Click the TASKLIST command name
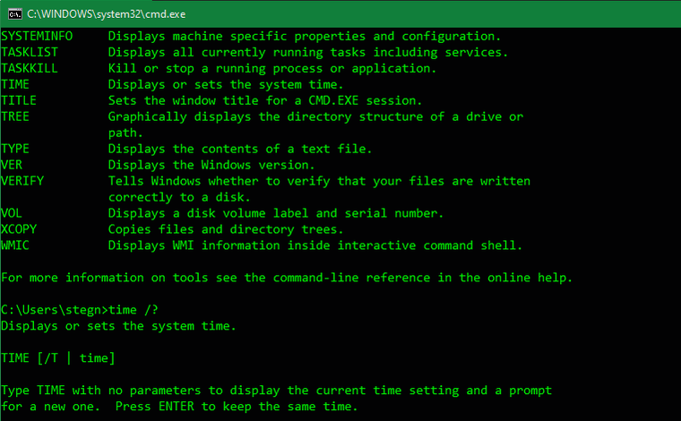The image size is (681, 421). [30, 52]
